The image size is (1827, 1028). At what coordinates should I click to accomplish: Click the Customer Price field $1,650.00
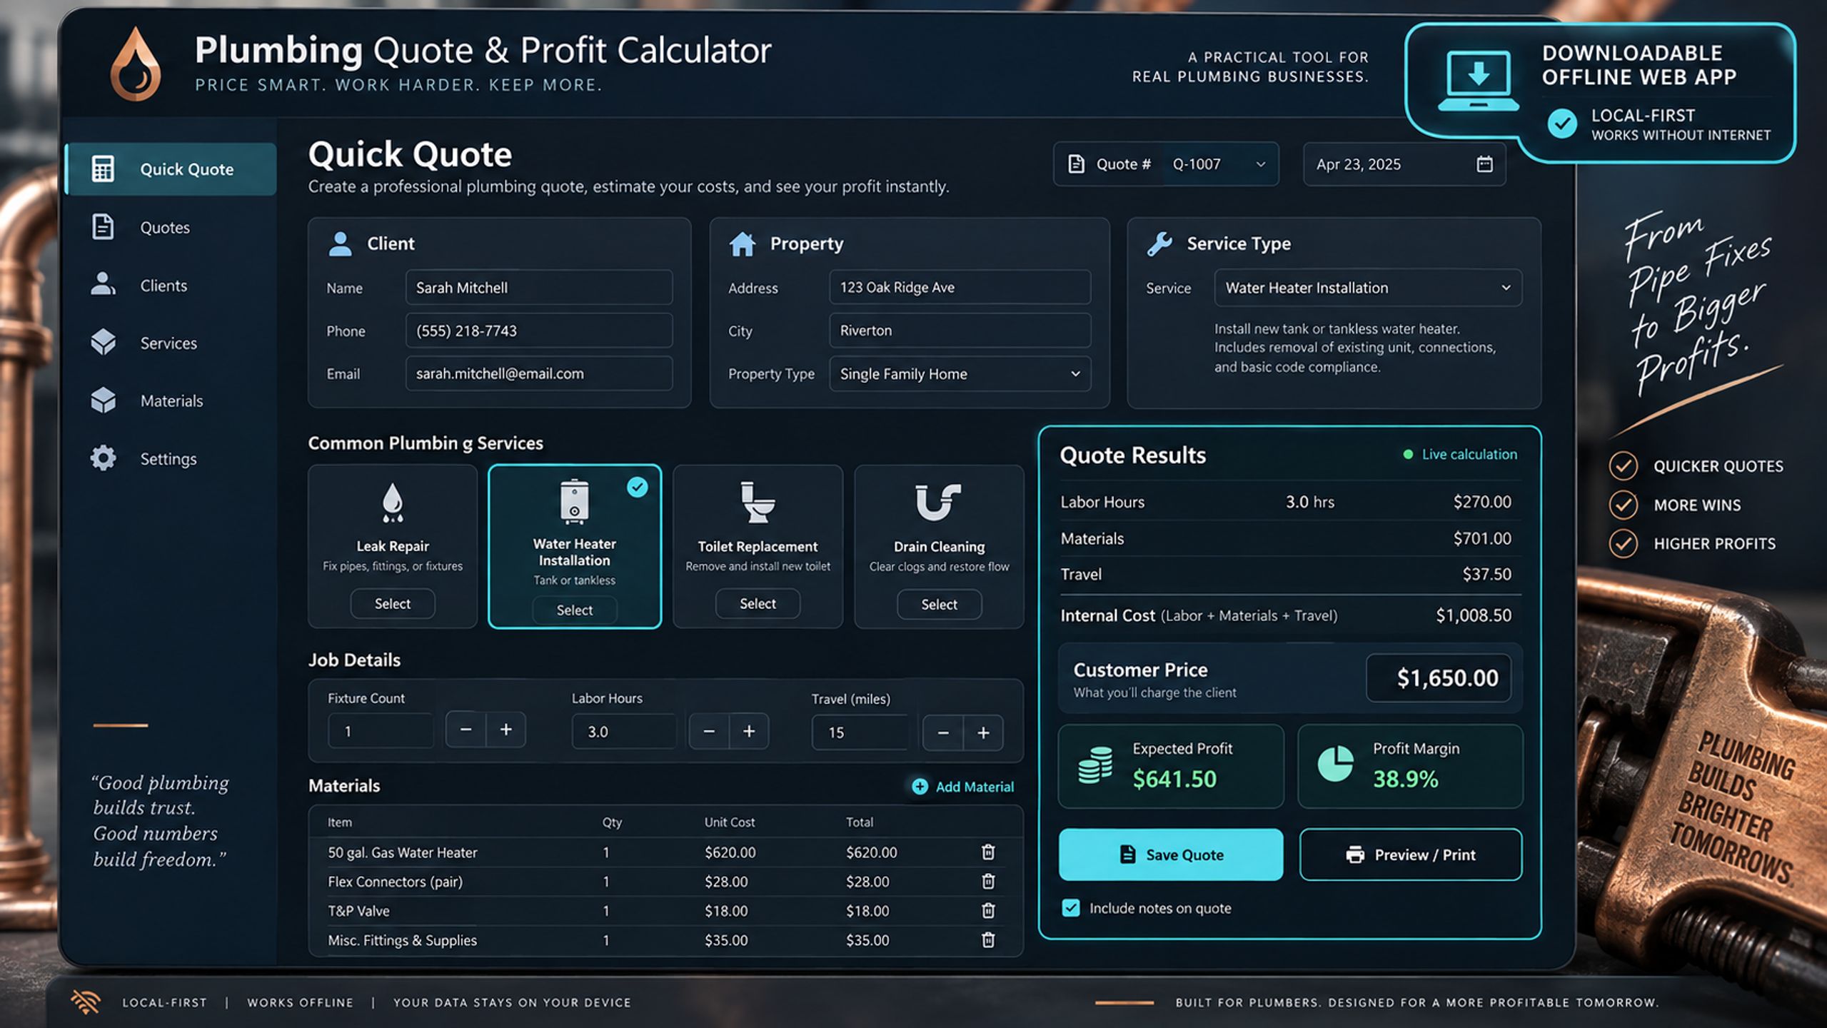click(1439, 677)
